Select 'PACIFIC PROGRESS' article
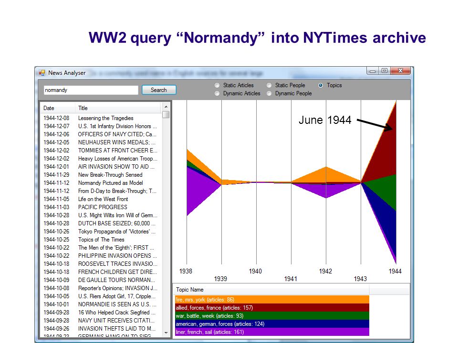458x343 pixels. (x=101, y=207)
